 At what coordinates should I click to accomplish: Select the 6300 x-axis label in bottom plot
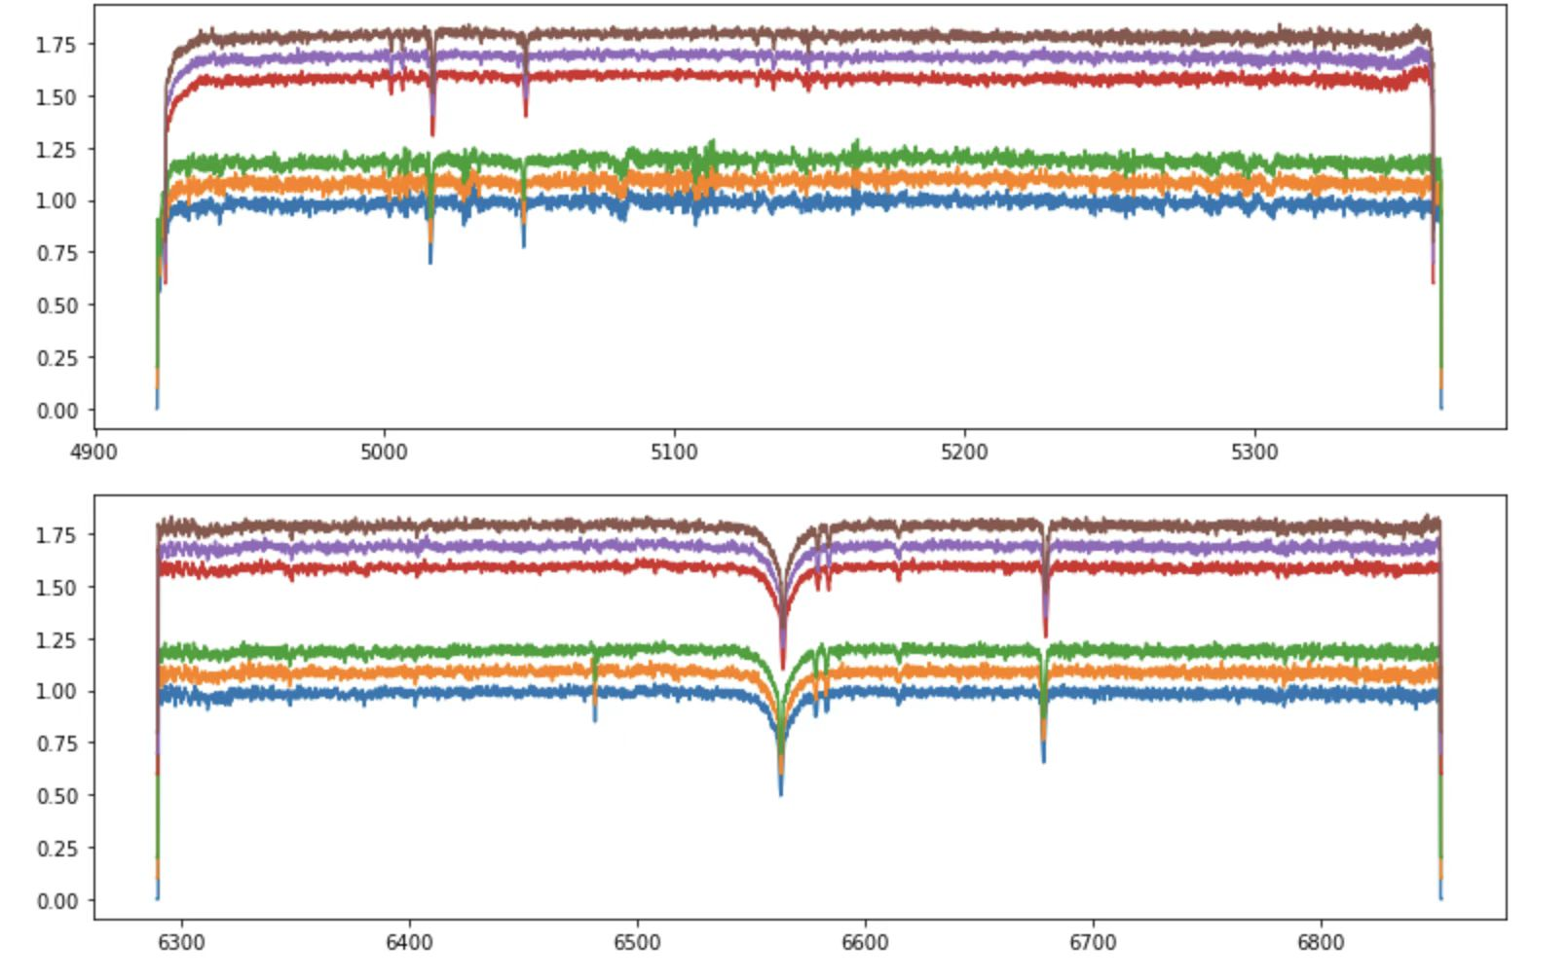[x=181, y=943]
